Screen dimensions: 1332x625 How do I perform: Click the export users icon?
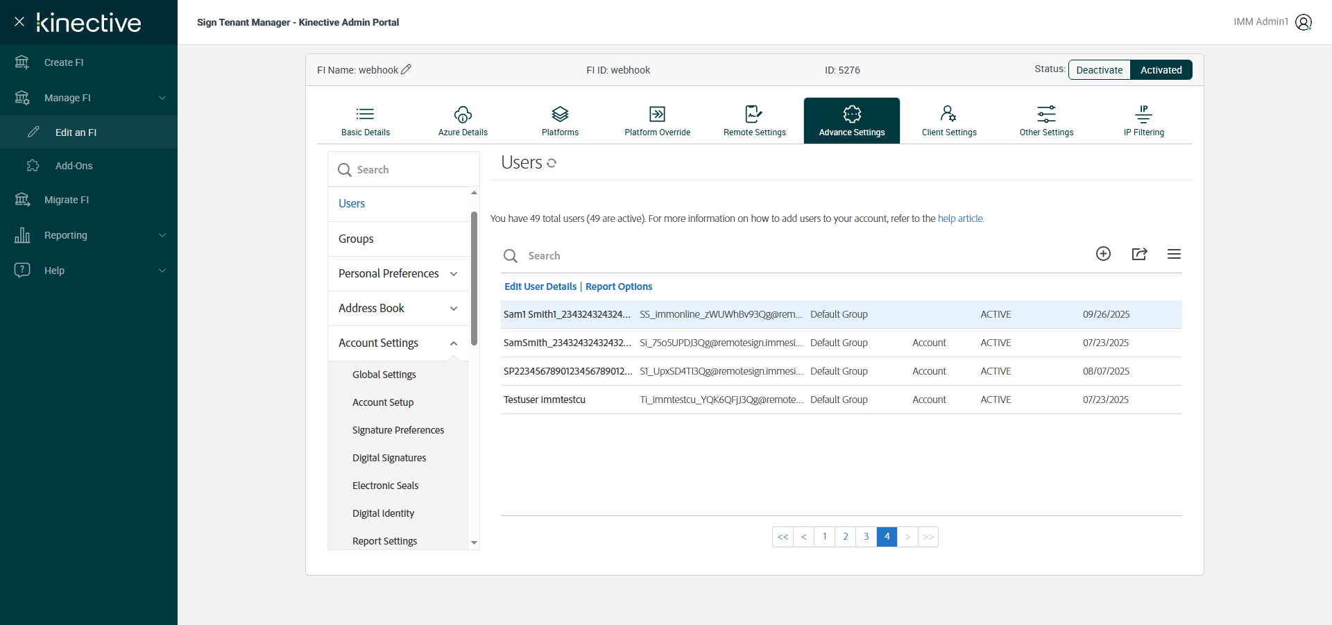tap(1139, 254)
